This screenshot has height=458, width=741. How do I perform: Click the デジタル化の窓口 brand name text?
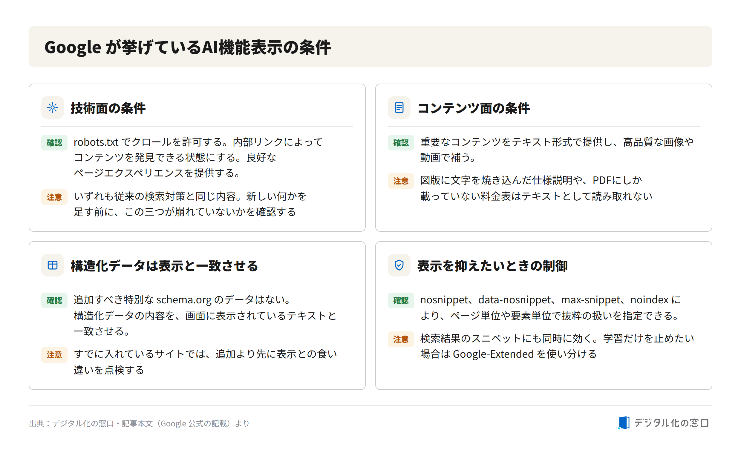(x=671, y=422)
